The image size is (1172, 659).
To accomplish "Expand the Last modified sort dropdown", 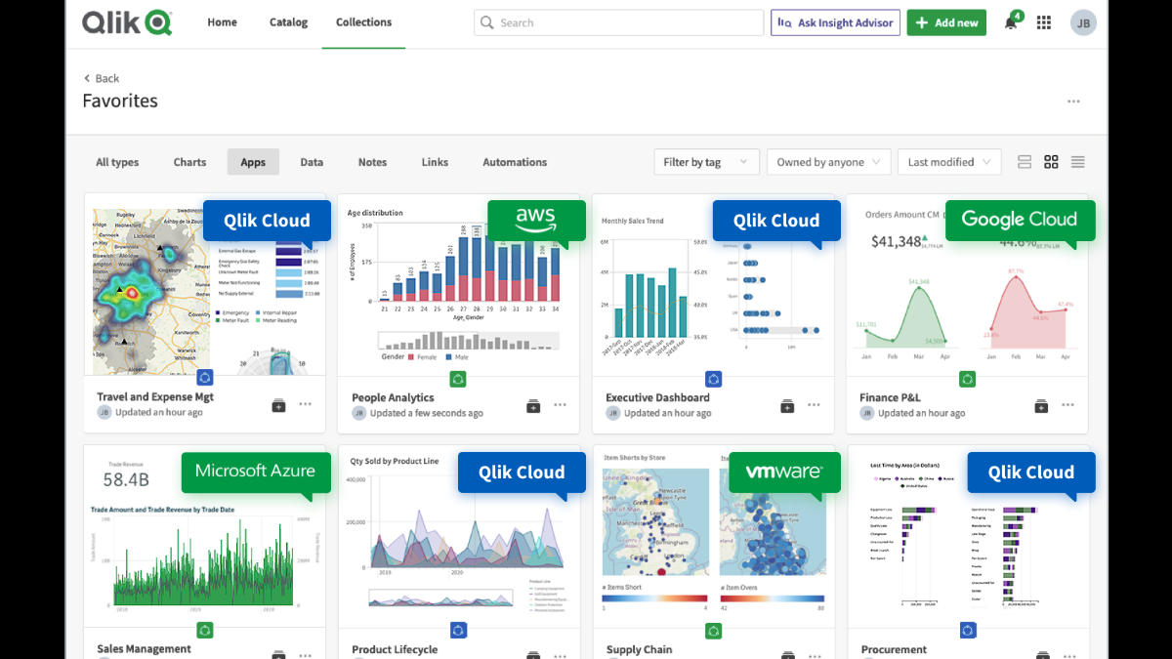I will pos(949,162).
